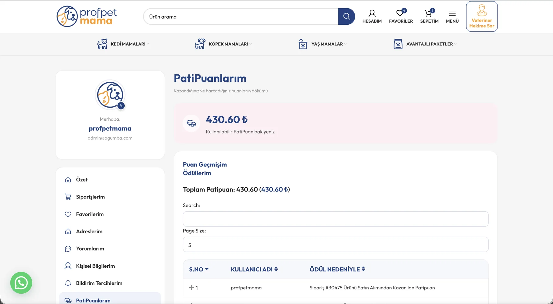
Task: Navigate to Adreslerim in sidebar
Action: pyautogui.click(x=110, y=231)
